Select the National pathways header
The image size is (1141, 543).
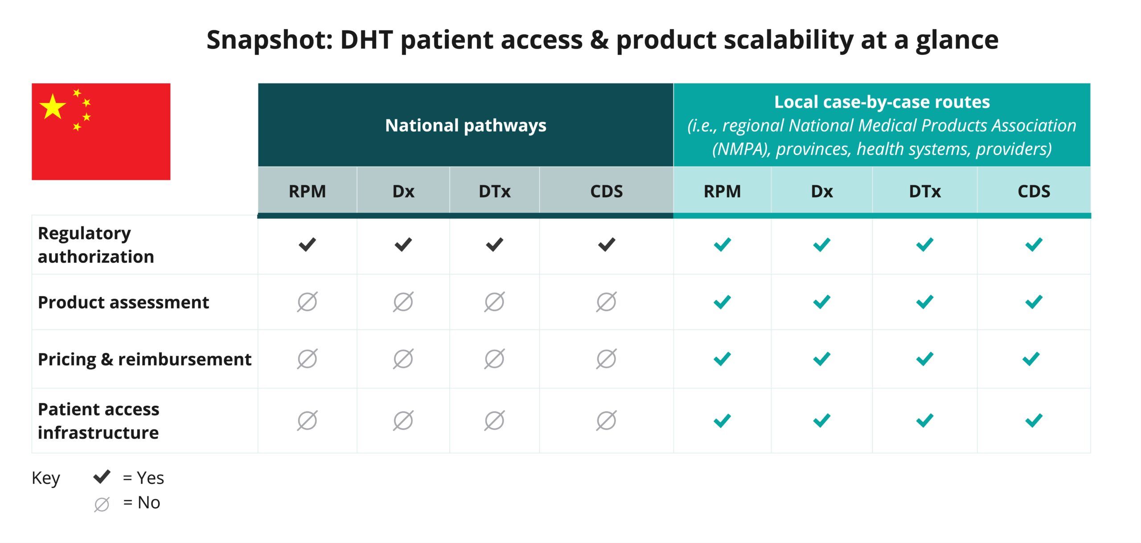point(466,125)
